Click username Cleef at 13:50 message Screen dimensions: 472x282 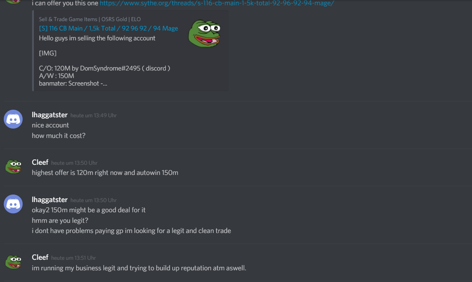40,162
